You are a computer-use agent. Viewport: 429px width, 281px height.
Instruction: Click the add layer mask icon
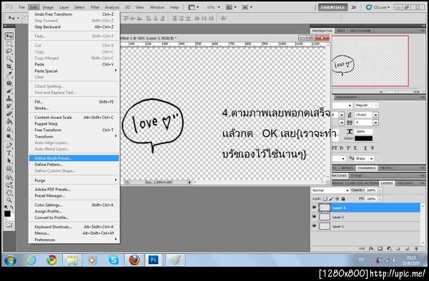(380, 248)
